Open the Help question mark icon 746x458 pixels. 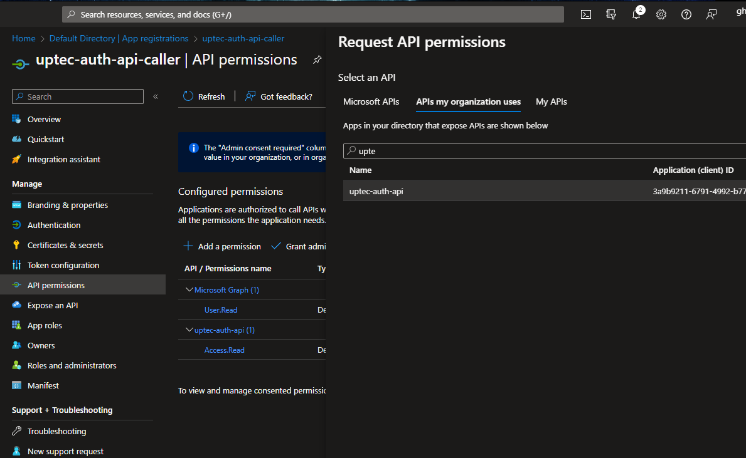(x=686, y=14)
